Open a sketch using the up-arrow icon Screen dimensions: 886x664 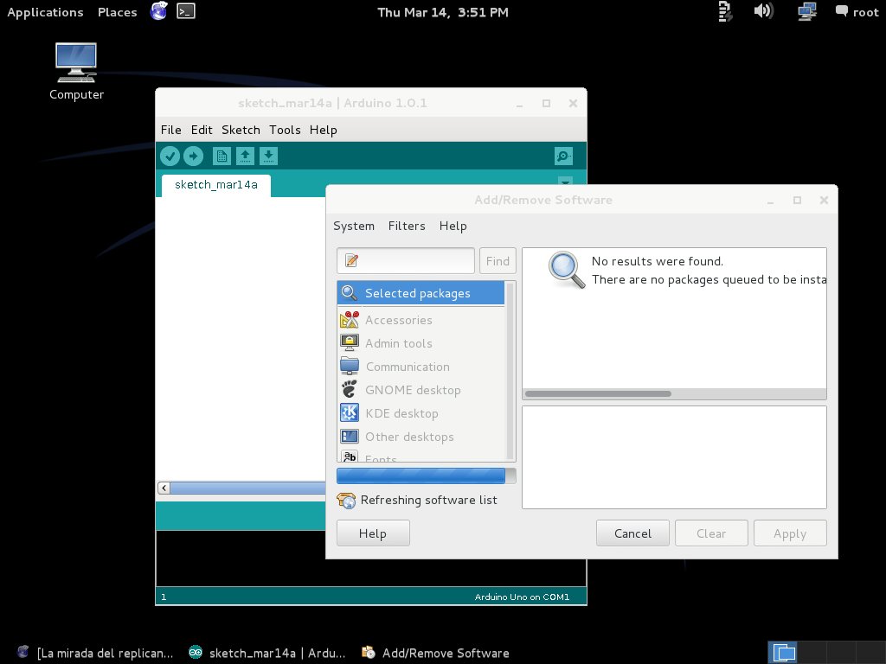pyautogui.click(x=245, y=156)
